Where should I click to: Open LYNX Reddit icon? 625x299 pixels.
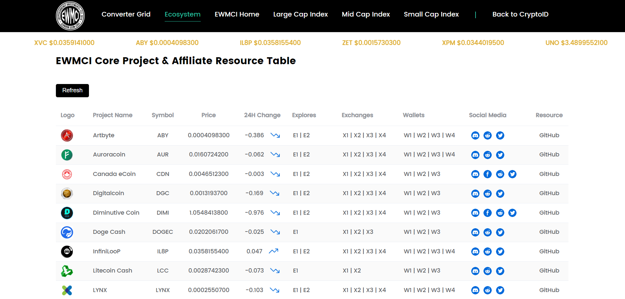click(487, 290)
